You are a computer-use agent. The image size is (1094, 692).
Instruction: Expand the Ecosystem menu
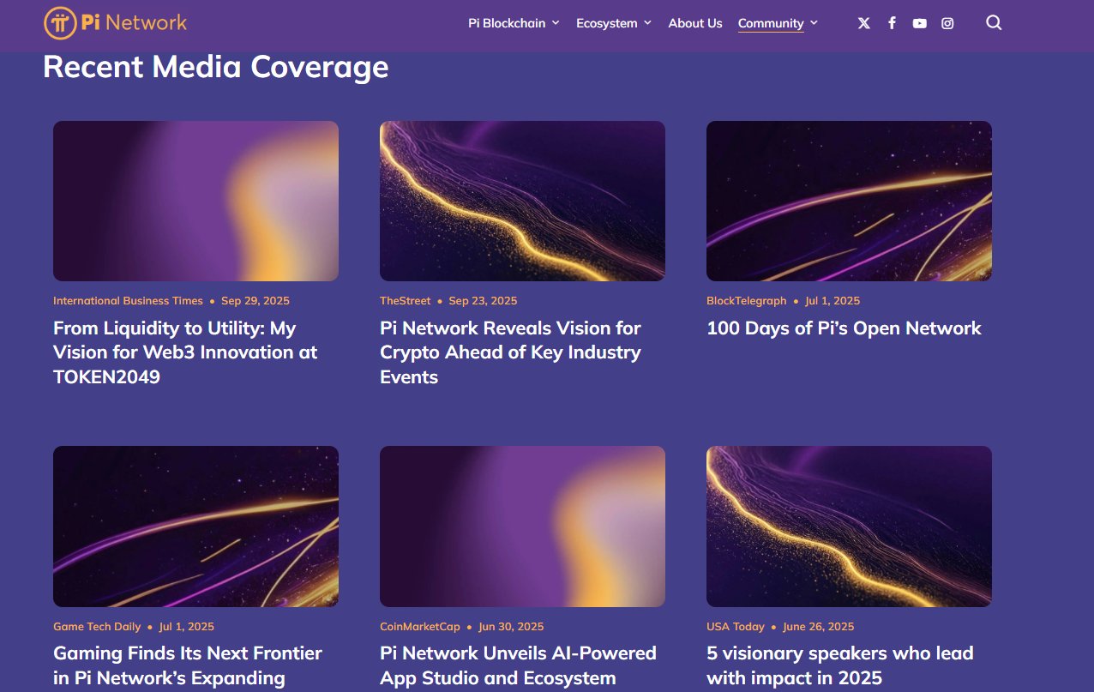(x=614, y=23)
